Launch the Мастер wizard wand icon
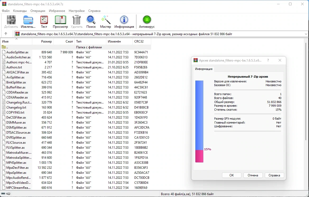 point(105,20)
